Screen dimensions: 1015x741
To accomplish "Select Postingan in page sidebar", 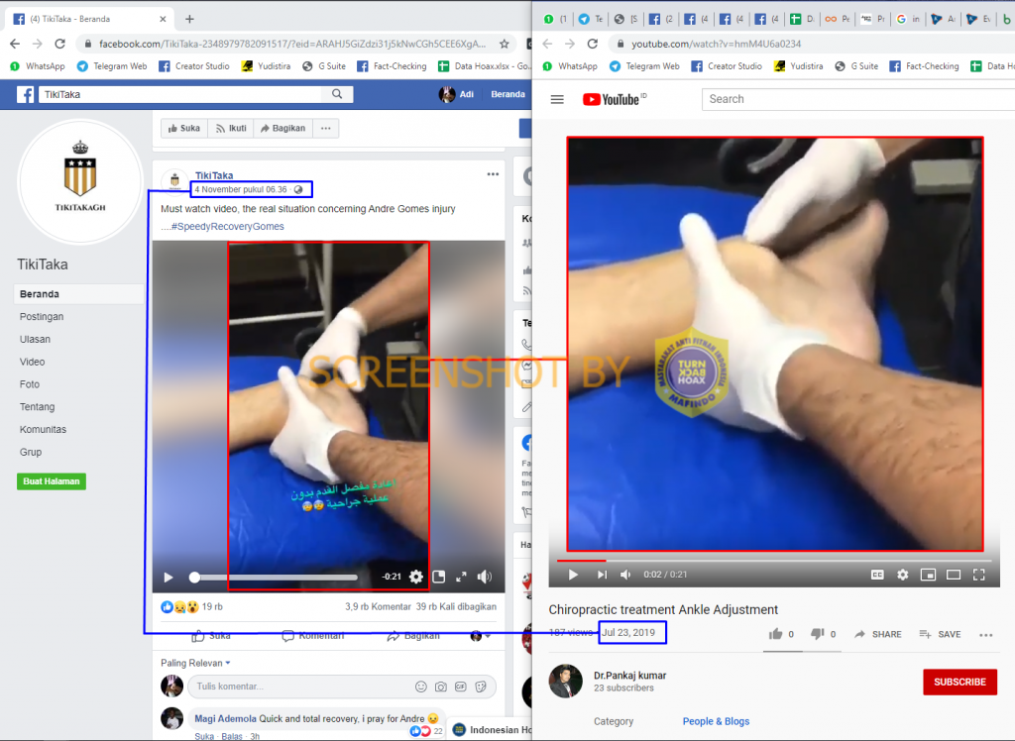I will tap(42, 316).
